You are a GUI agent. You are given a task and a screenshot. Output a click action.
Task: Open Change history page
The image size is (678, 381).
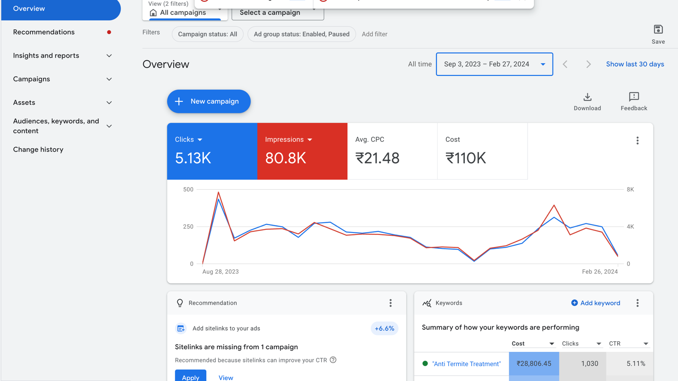coord(38,149)
